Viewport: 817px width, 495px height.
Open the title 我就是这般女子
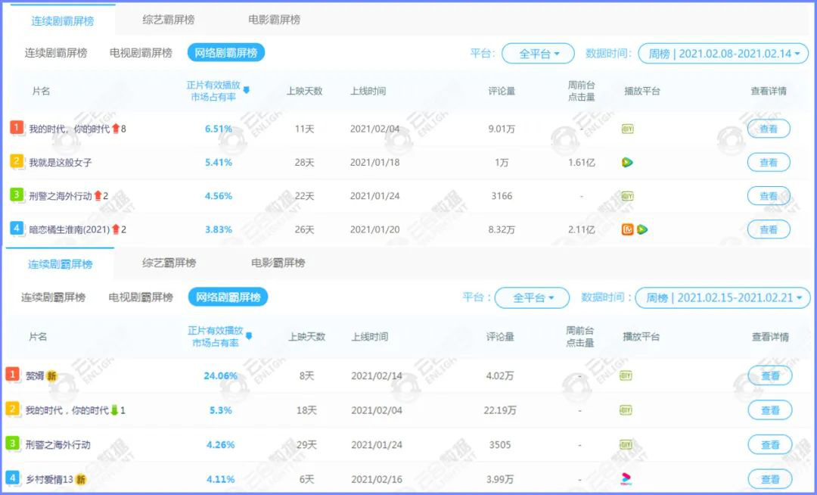pyautogui.click(x=61, y=163)
